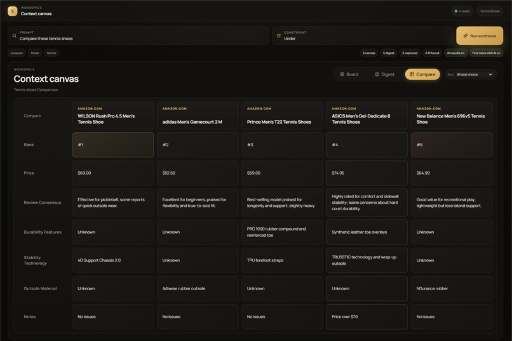Viewport: 512px width, 341px height.
Task: Click 'Good value for recreational play' cell
Action: (x=452, y=203)
